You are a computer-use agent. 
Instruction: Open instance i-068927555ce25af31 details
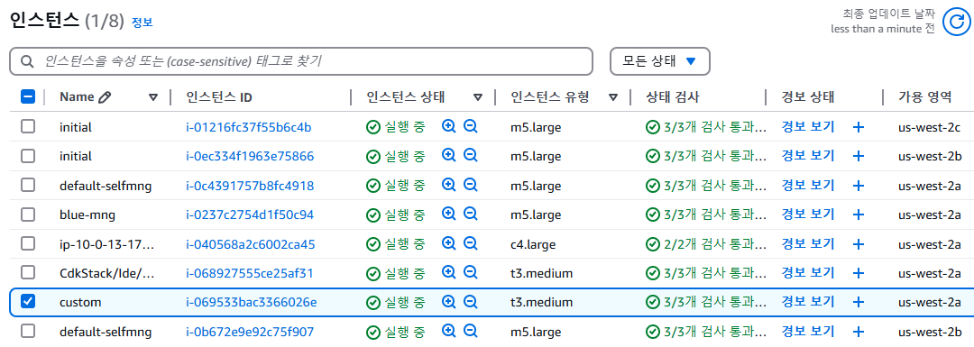(249, 273)
